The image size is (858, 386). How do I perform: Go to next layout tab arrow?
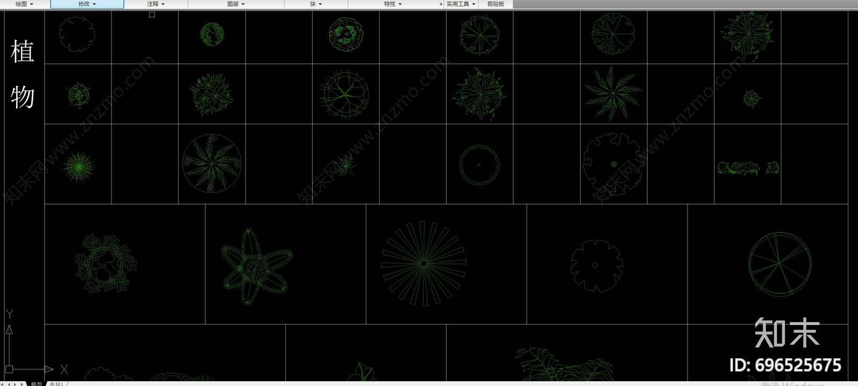(x=15, y=383)
